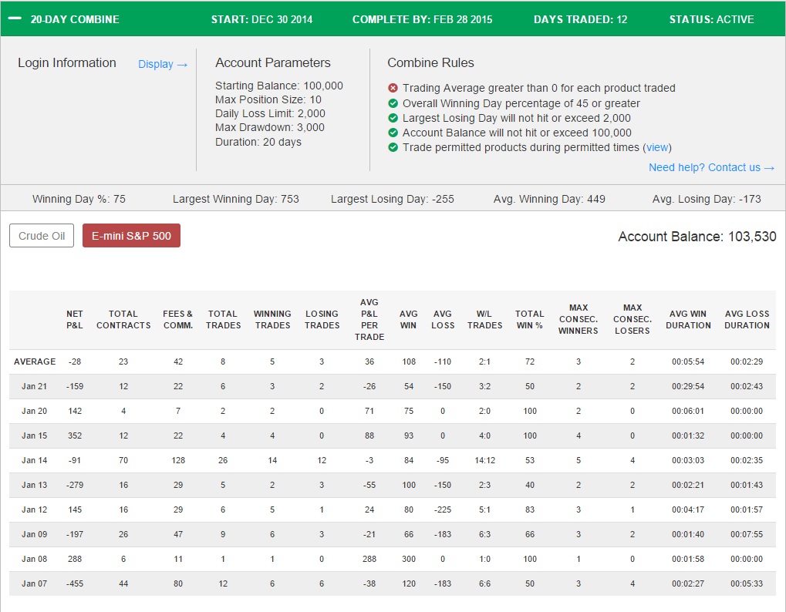Click the AVERAGE row label
786x612 pixels.
(35, 361)
